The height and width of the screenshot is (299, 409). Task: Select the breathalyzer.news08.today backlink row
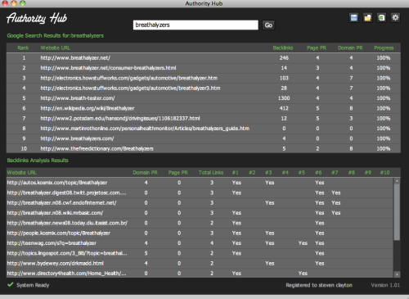tap(200, 223)
